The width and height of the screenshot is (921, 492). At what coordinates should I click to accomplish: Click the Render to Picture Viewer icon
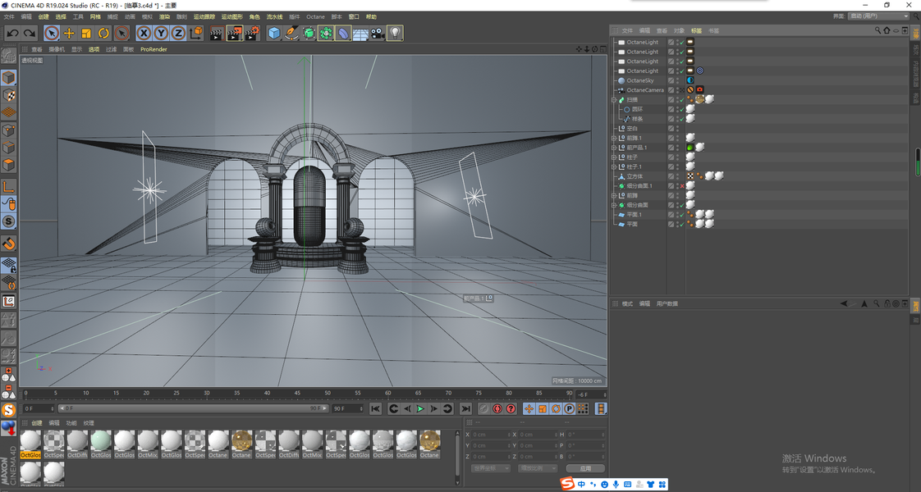[x=234, y=33]
